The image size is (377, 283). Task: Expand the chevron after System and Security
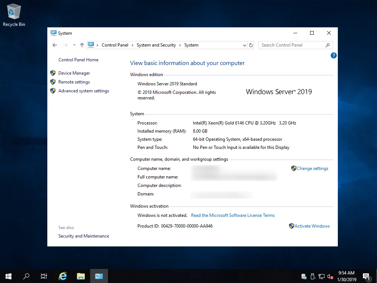[181, 45]
